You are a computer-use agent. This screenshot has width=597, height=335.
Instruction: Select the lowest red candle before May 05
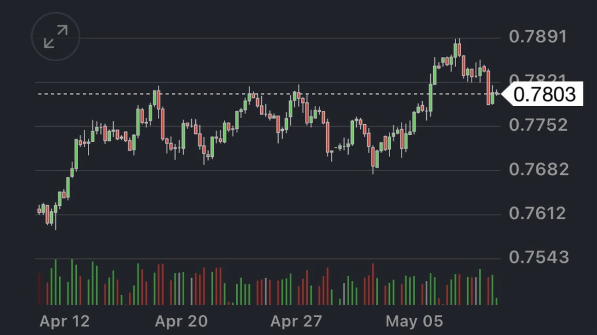tap(373, 158)
